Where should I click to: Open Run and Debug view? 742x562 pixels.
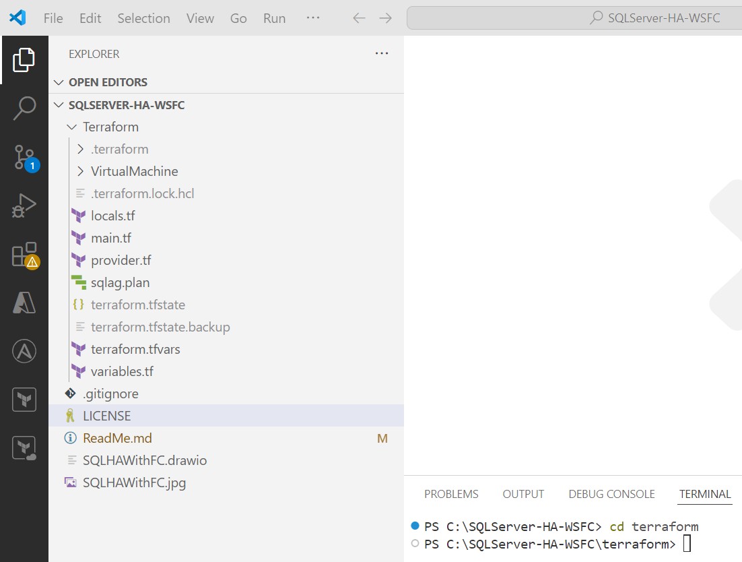coord(24,206)
